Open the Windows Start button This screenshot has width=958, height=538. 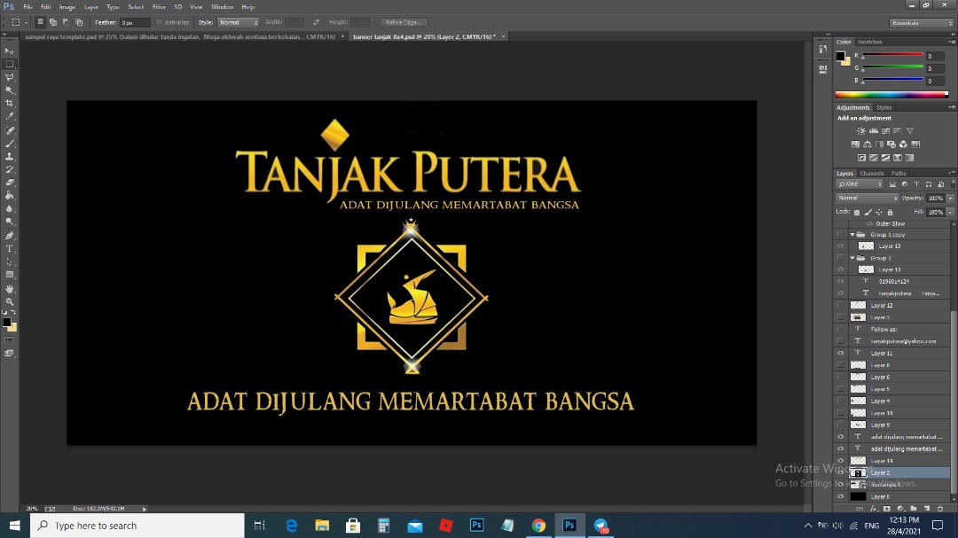tap(15, 526)
